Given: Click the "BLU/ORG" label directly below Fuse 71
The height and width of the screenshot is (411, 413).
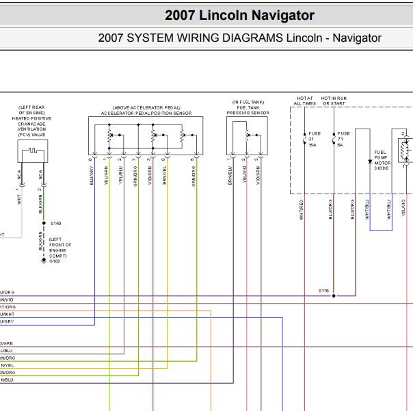Looking at the screenshot, I should (x=330, y=209).
